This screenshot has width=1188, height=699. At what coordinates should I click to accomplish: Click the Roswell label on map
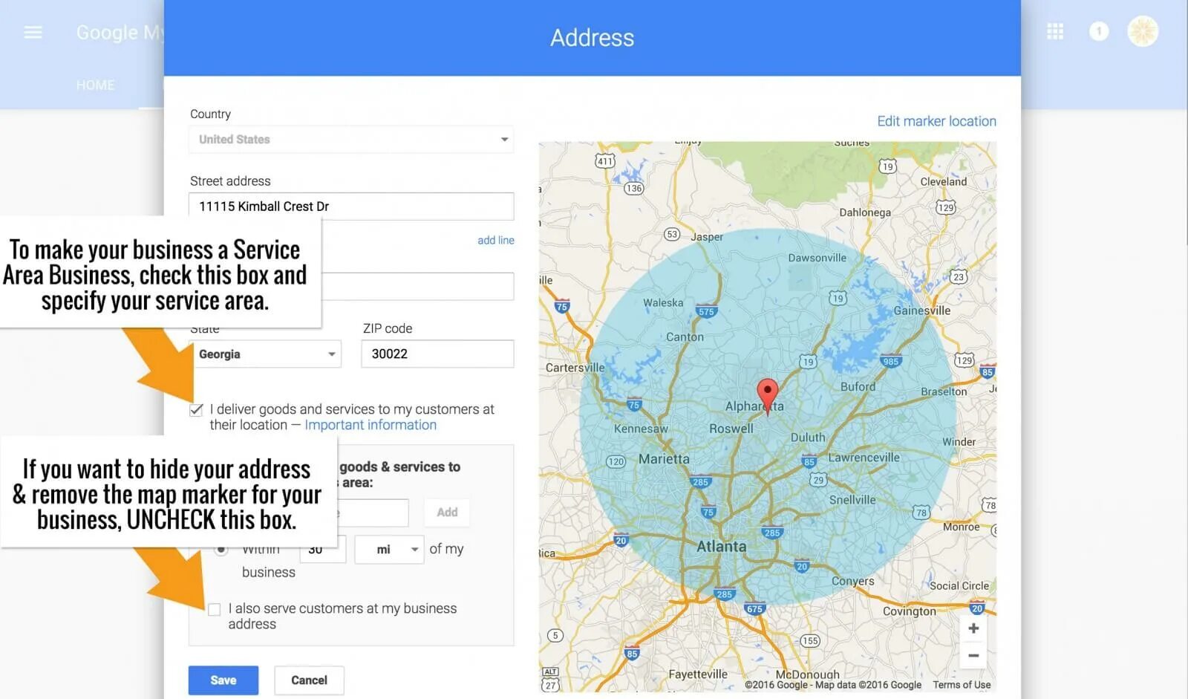click(731, 429)
